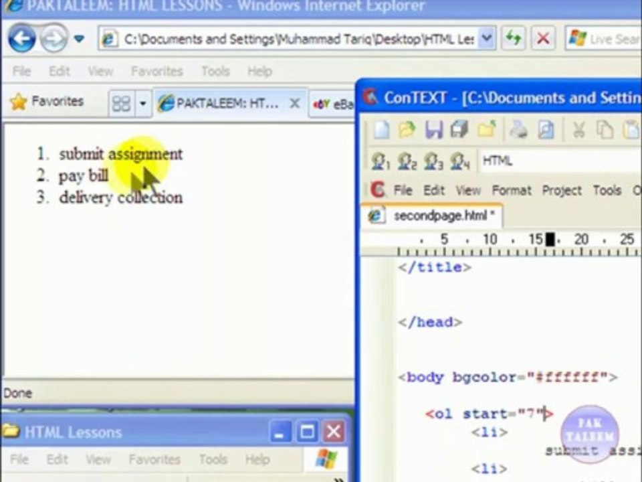Go back with Internet Explorer Back arrow
Viewport: 642px width, 482px height.
point(21,39)
